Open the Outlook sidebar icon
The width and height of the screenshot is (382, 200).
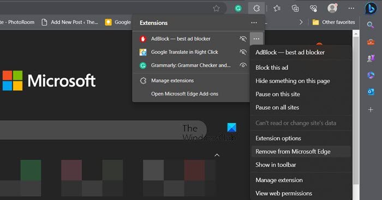click(x=371, y=92)
